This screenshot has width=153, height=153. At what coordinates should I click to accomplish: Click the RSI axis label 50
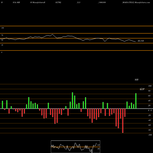(x=2, y=40)
